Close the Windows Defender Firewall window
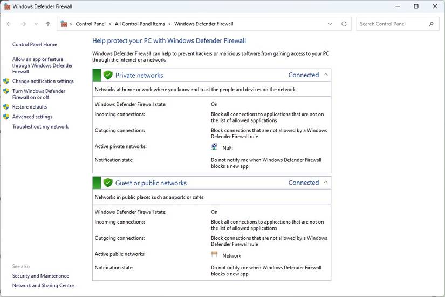 [435, 6]
